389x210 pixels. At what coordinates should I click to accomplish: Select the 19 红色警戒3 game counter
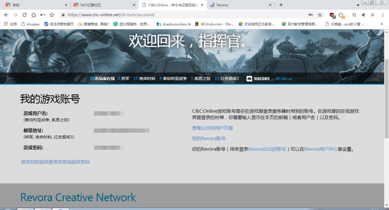point(227,79)
